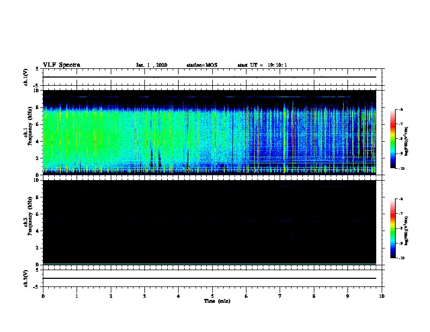The width and height of the screenshot is (430, 332).
Task: Click the "ch.1(V)" waveform axis label
Action: tap(26, 77)
